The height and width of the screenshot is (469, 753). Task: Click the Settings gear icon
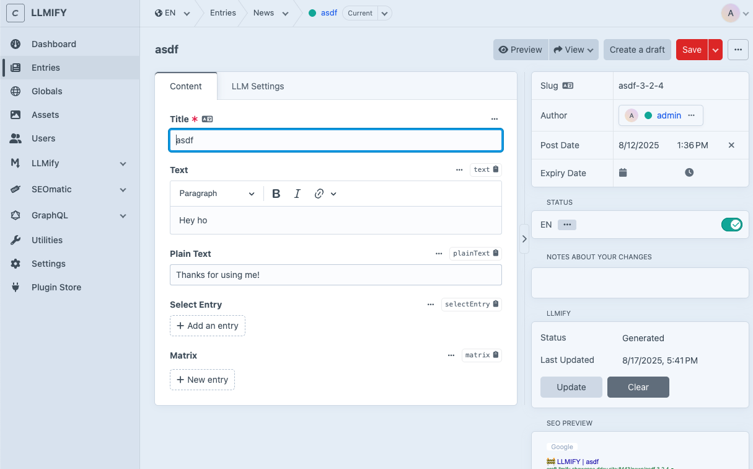click(x=15, y=264)
